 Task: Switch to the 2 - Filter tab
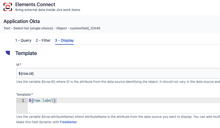click(43, 41)
